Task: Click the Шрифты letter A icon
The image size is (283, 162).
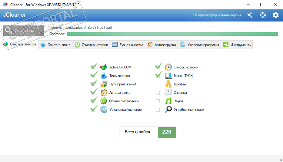Action: (x=168, y=84)
